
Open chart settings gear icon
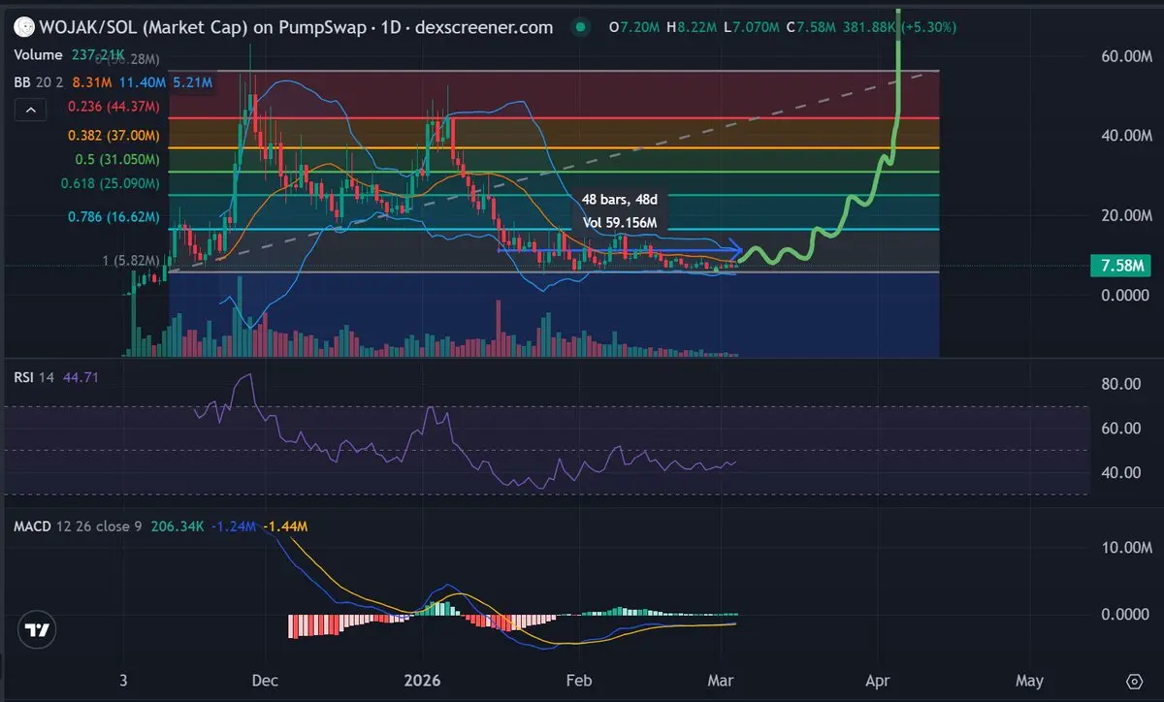(1134, 681)
